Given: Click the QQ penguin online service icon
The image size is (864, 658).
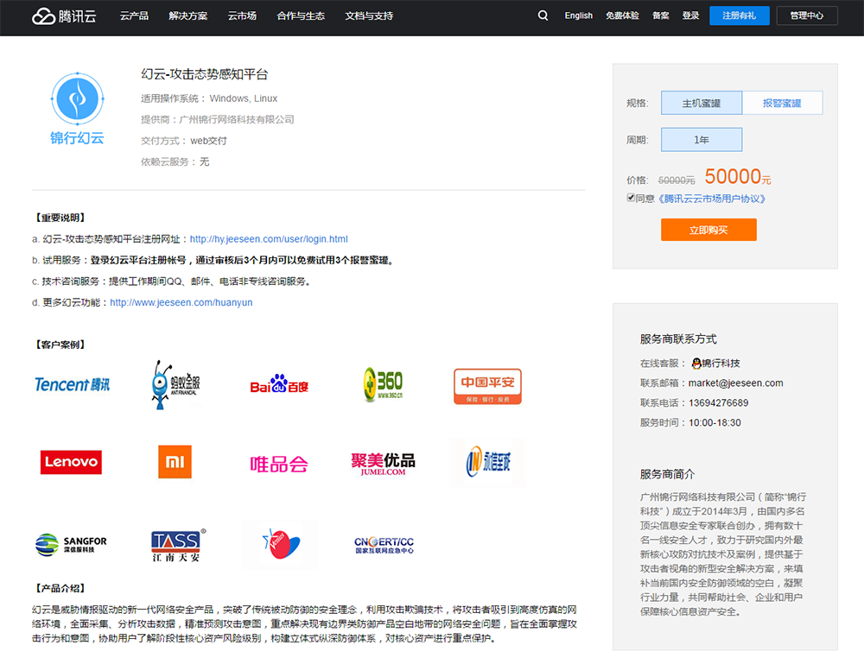Looking at the screenshot, I should pos(696,363).
